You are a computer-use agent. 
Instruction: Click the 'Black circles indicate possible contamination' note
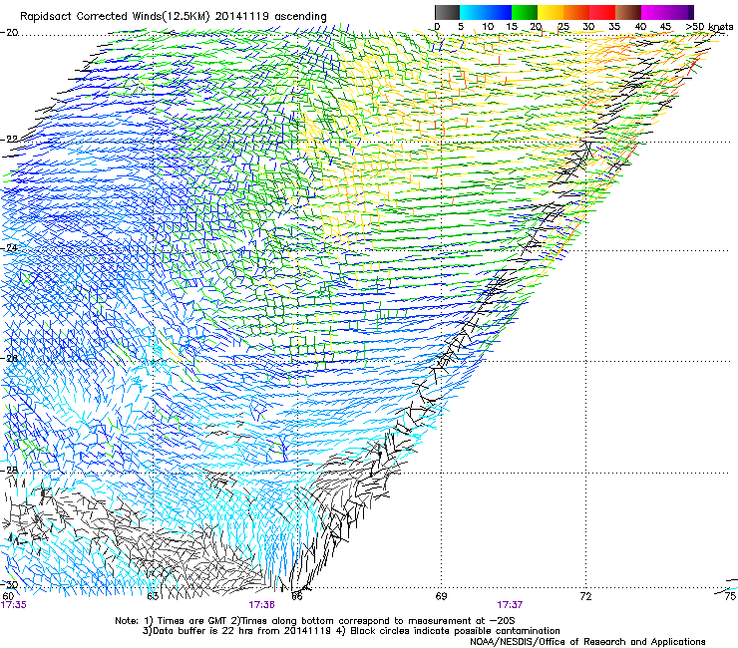point(455,631)
